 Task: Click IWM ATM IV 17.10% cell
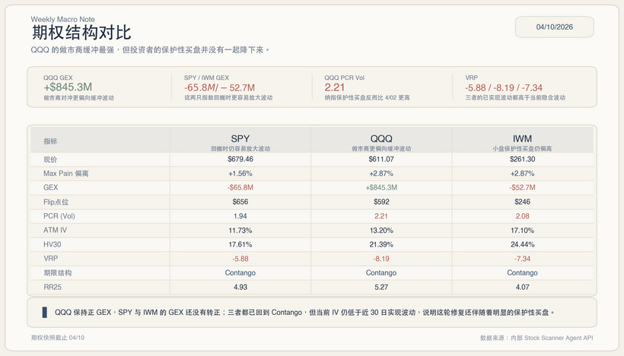522,230
